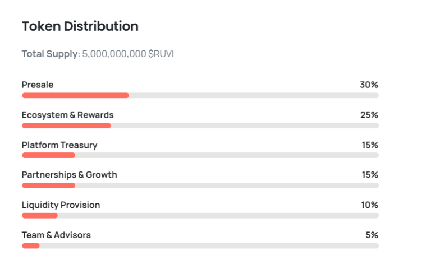Viewport: 431px width, 260px height.
Task: Click the Ecosystem & Rewards progress bar
Action: (x=200, y=126)
